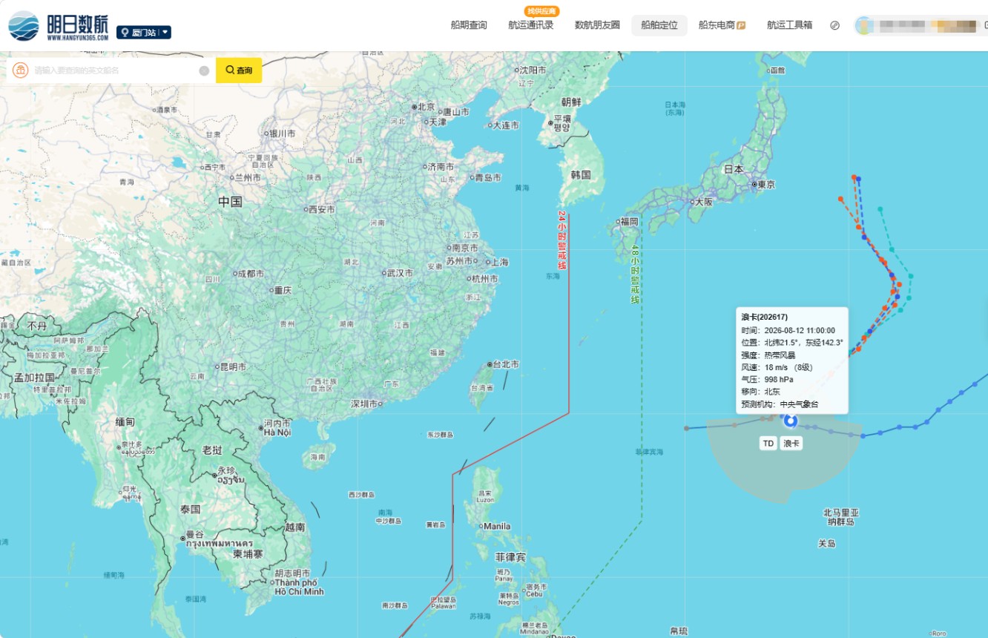Click the user avatar in header
Image resolution: width=988 pixels, height=638 pixels.
pyautogui.click(x=864, y=26)
